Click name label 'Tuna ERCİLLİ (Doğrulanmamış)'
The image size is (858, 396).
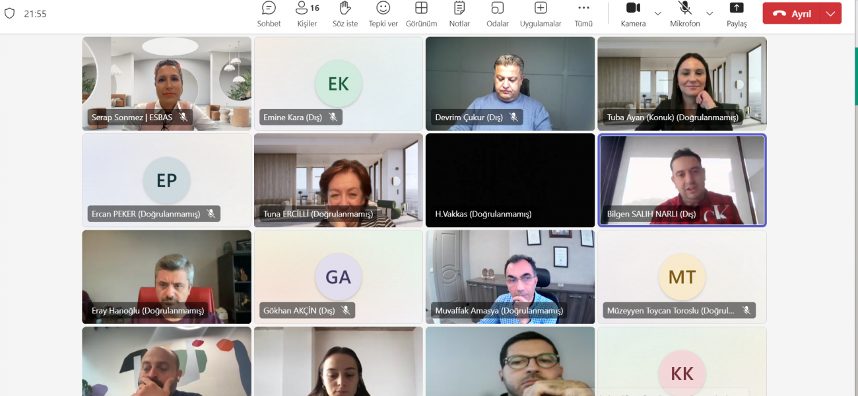pos(318,214)
